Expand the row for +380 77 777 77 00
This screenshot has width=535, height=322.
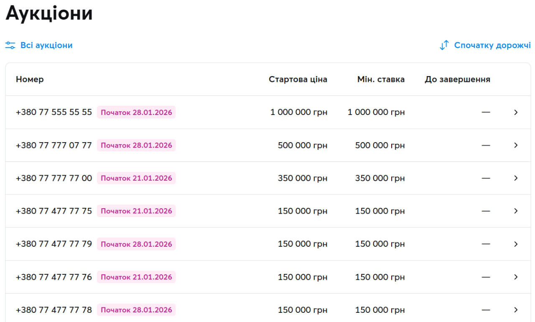click(x=516, y=178)
